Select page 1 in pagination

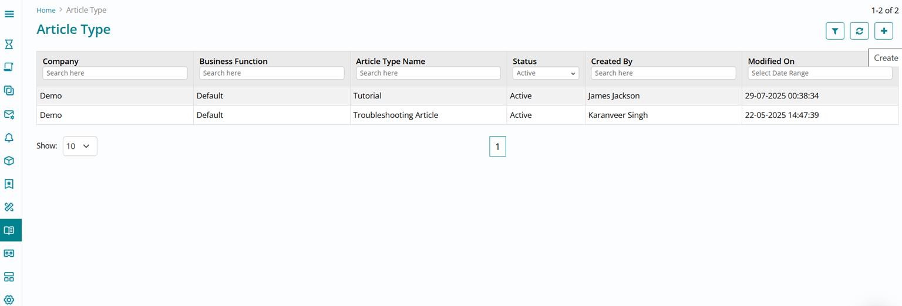coord(497,147)
